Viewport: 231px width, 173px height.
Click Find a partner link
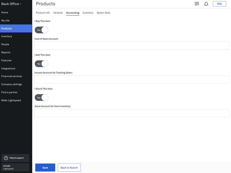click(x=16, y=92)
